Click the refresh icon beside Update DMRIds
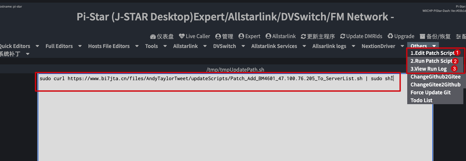Screen dimensions: 466x161 point(342,36)
